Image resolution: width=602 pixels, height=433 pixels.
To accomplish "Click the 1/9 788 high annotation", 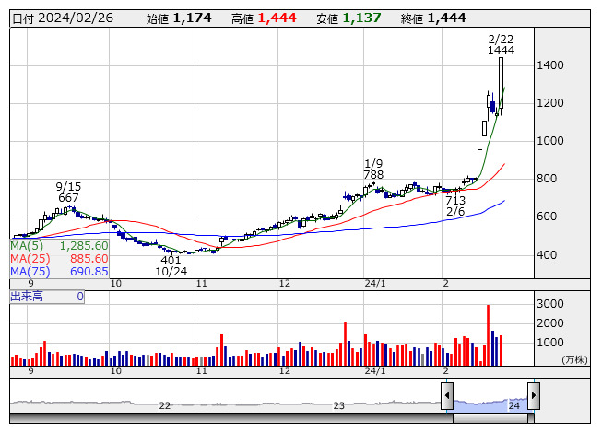I will coord(373,169).
